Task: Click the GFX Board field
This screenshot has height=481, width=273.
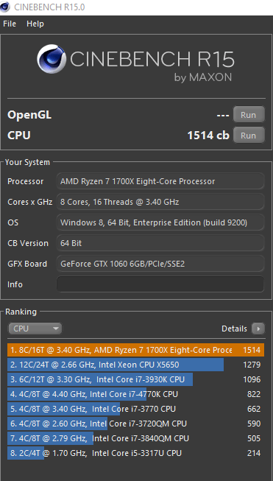Action: click(x=160, y=264)
